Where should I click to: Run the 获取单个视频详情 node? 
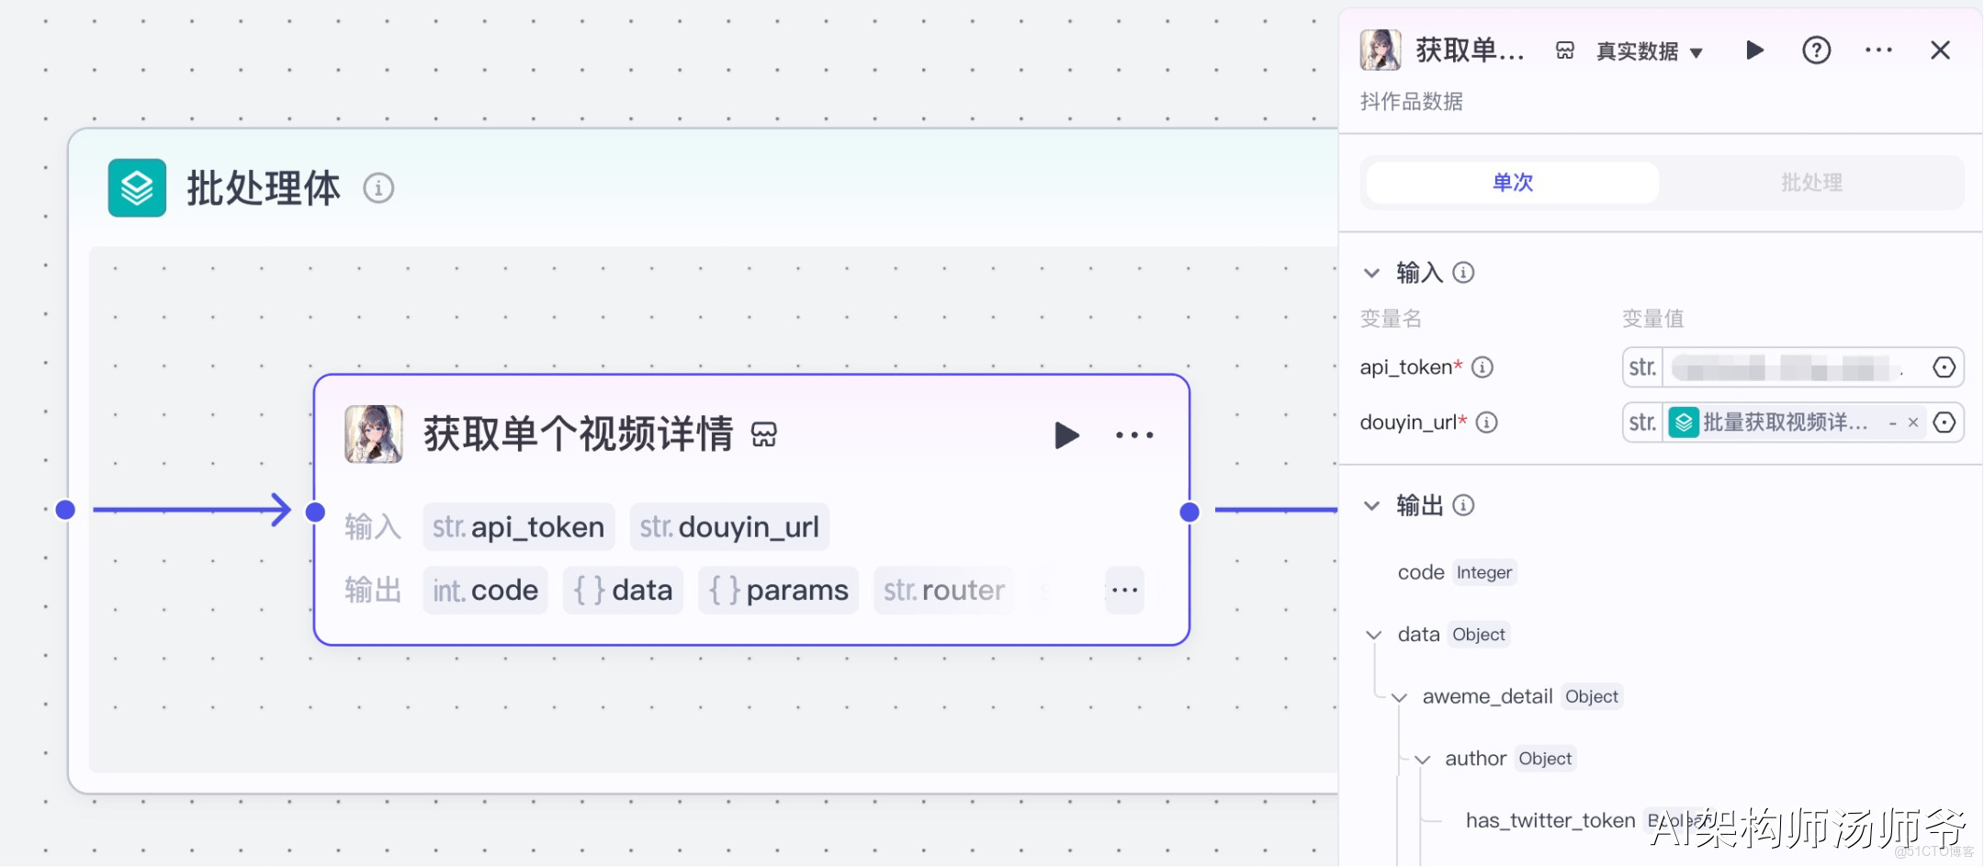[1066, 435]
